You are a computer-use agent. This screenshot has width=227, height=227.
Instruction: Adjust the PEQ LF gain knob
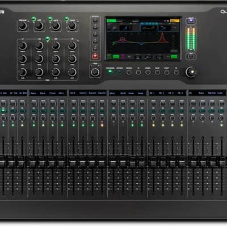click(23, 72)
